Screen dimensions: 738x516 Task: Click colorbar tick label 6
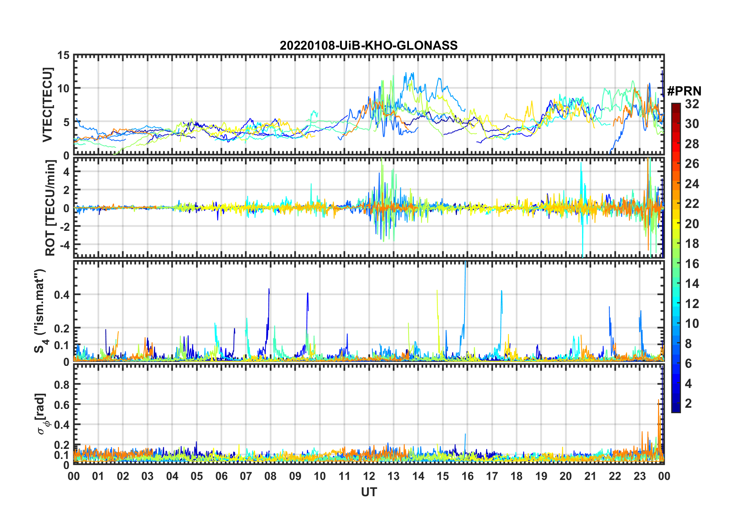pyautogui.click(x=688, y=364)
